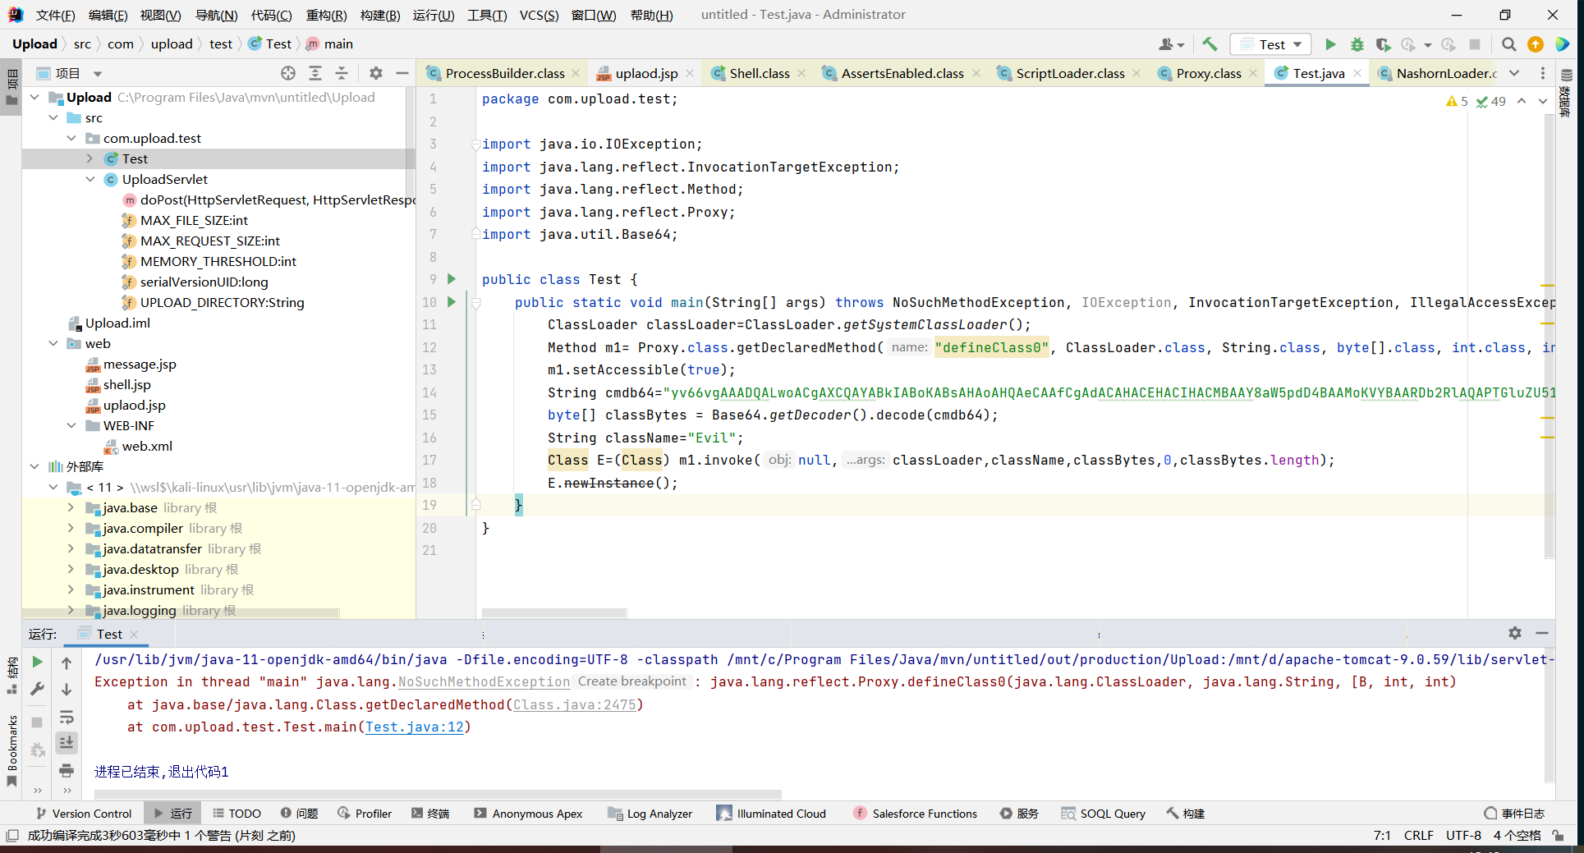
Task: Open Anonymous Apex tool window
Action: [x=529, y=814]
